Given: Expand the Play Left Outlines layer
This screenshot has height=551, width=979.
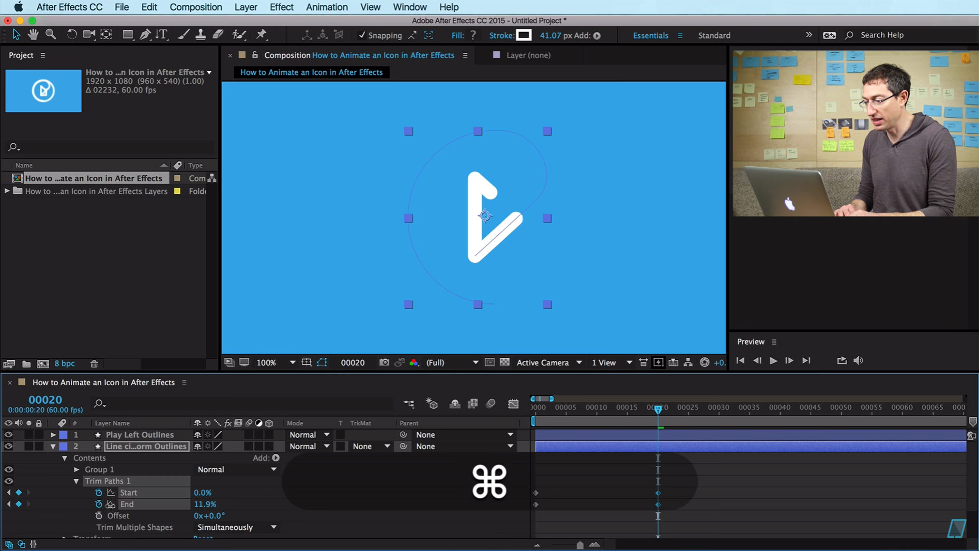Looking at the screenshot, I should point(53,435).
